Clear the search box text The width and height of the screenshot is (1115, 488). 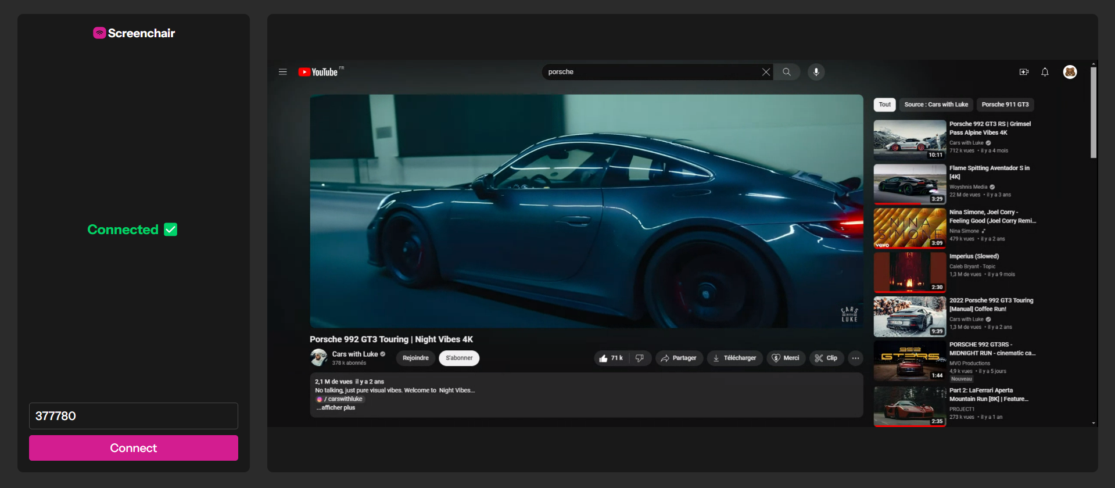click(x=766, y=72)
